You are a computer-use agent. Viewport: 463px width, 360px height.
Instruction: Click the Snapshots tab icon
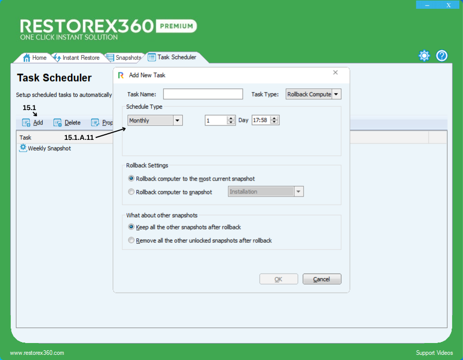click(x=110, y=58)
